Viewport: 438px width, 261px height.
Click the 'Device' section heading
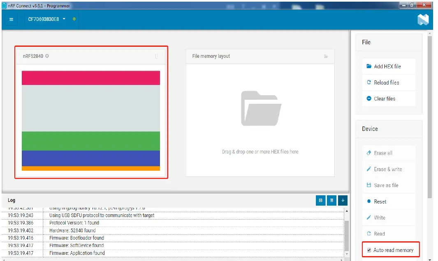(x=370, y=129)
